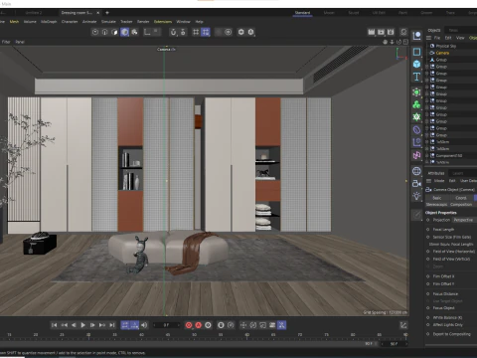
Task: Toggle Autokeying red A button
Action: tap(198, 325)
